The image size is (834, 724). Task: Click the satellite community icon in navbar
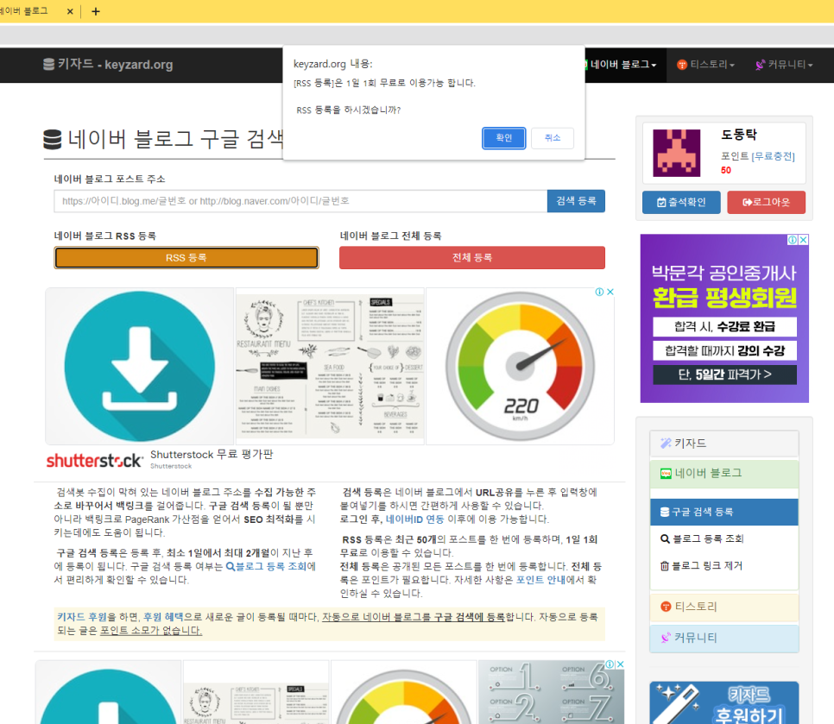760,65
